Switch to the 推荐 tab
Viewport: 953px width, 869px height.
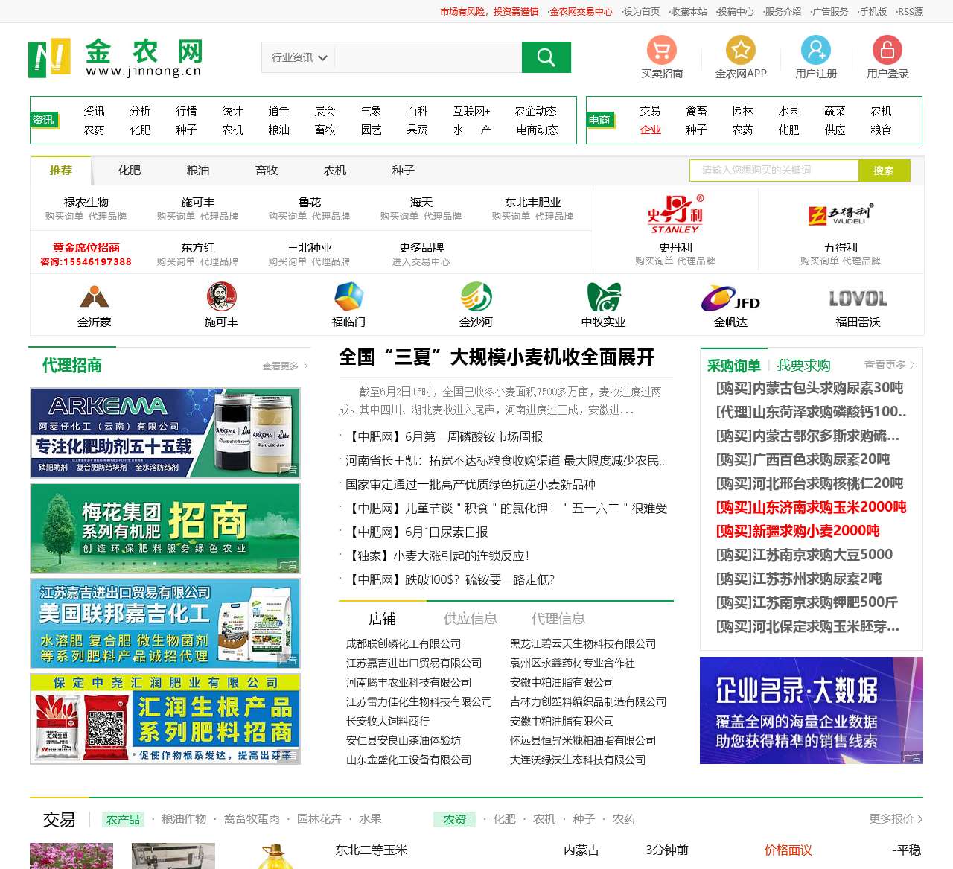click(61, 171)
